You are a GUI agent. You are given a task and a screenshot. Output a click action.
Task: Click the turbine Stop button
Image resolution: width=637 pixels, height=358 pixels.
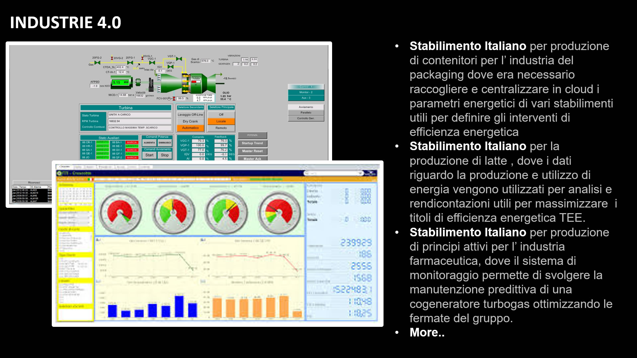[x=165, y=155]
